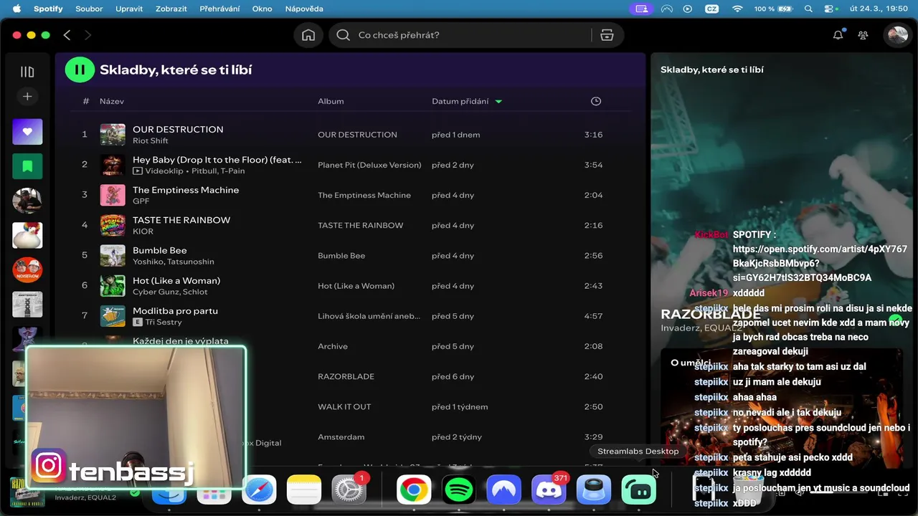918x516 pixels.
Task: Open the green bookmark Your Episodes item
Action: 27,166
